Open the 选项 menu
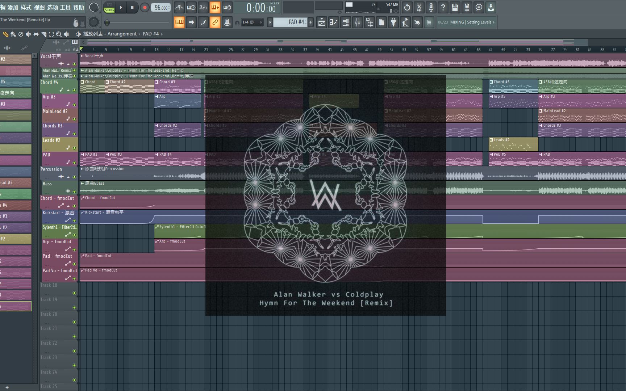Screen dimensions: 626x391 pos(52,7)
